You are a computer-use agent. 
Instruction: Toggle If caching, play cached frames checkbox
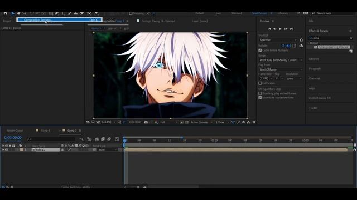[260, 93]
